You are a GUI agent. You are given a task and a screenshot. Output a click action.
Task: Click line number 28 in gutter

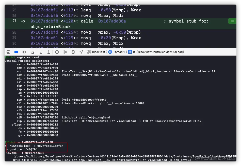tap(14, 32)
